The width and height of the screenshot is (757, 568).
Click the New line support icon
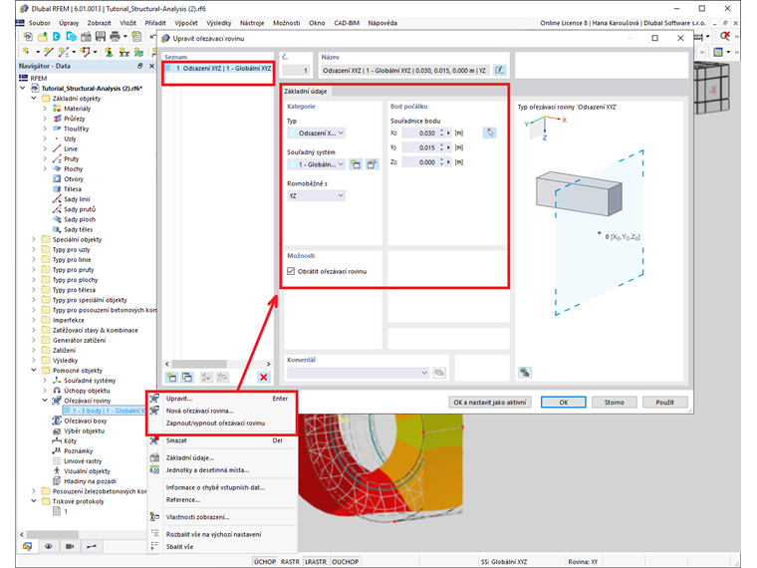125,52
